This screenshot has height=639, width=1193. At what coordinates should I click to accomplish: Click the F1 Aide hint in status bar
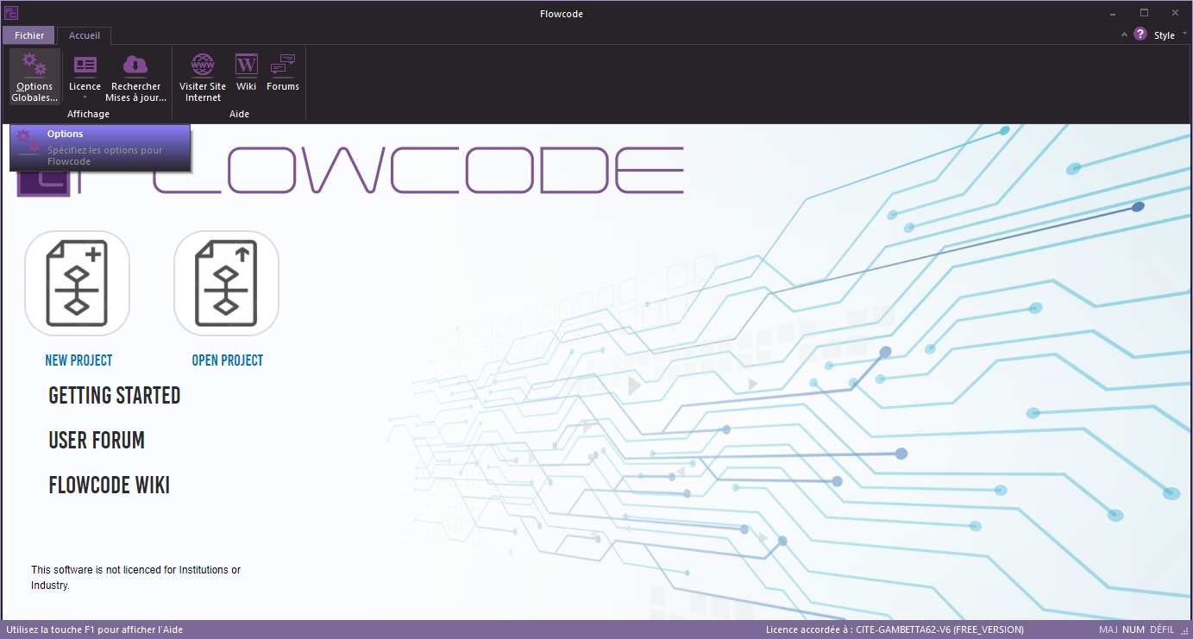point(94,630)
